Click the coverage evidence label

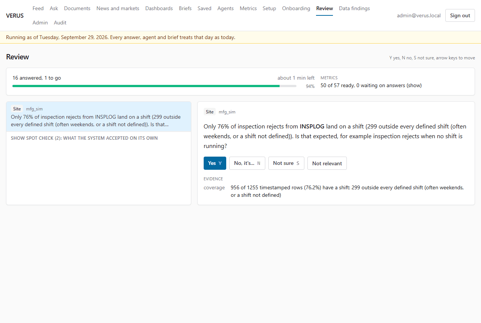[x=214, y=187]
